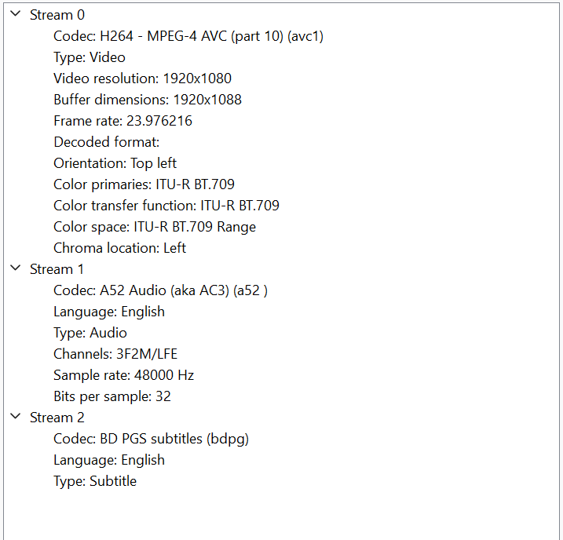Select the Stream 2 tree node
Viewport: 563px width, 540px height.
[57, 418]
